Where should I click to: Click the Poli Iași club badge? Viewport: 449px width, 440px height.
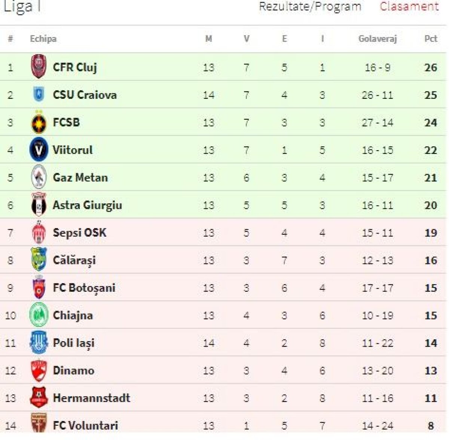point(39,343)
